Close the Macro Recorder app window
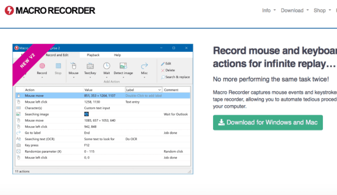This screenshot has height=195, width=337. coord(186,48)
